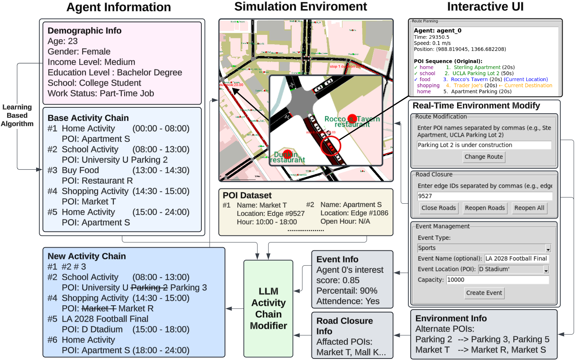Click the 'stop 1 duration' red map label
576x362 pixels.
[347, 67]
